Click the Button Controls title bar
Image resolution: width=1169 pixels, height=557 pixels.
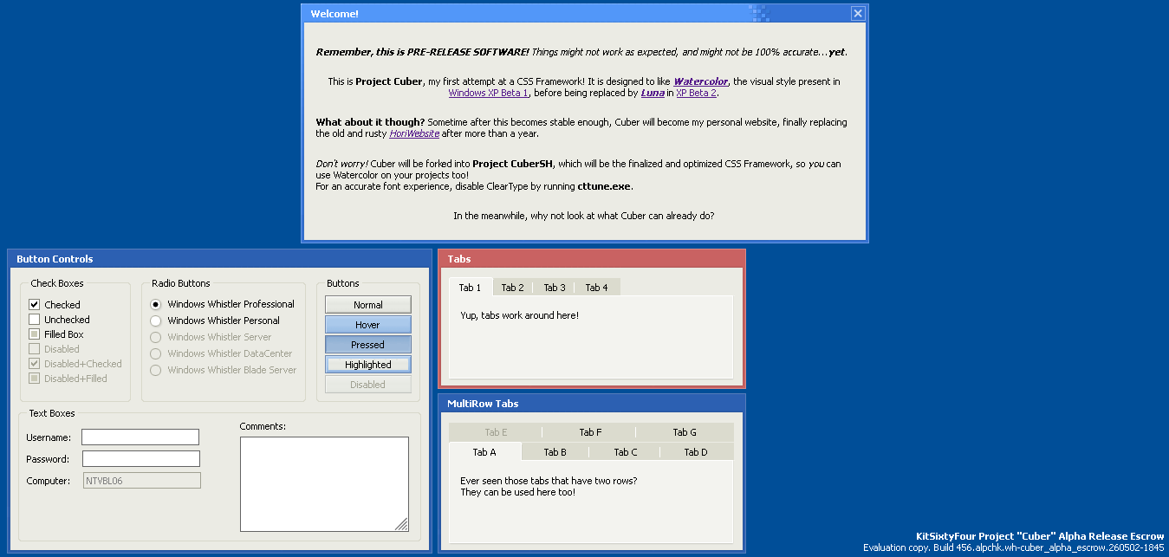[x=219, y=259]
